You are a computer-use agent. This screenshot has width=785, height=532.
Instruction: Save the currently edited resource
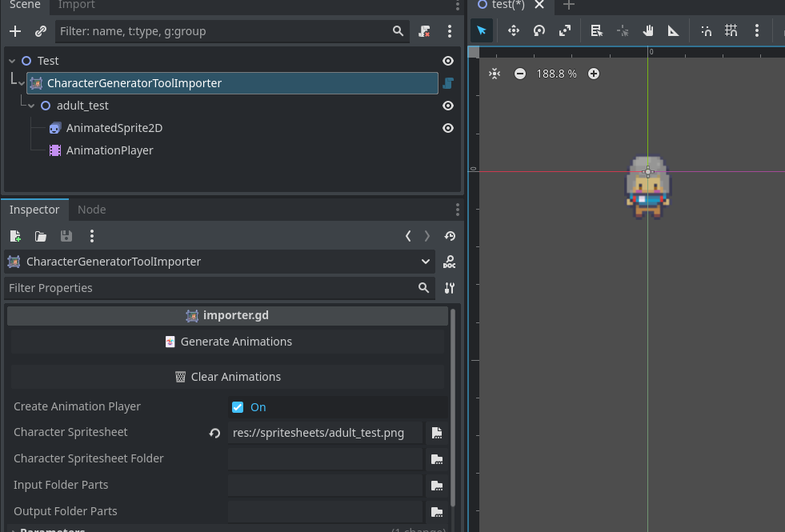click(66, 236)
